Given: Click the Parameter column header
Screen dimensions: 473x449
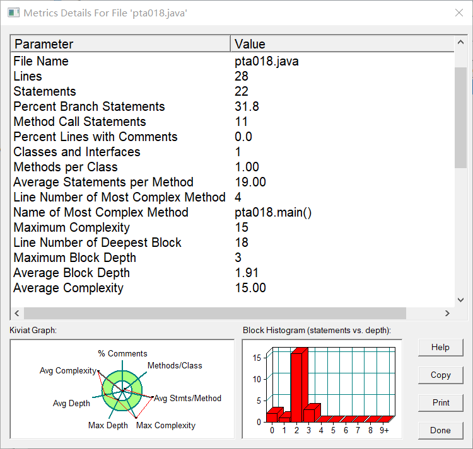Looking at the screenshot, I should 121,44.
